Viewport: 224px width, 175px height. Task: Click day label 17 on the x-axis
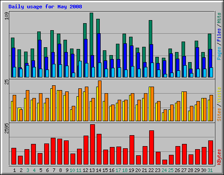(118, 170)
